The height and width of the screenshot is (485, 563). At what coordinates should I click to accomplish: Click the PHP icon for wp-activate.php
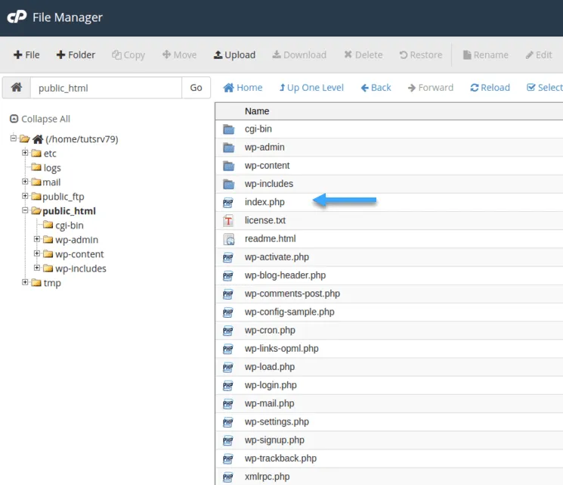(x=228, y=257)
